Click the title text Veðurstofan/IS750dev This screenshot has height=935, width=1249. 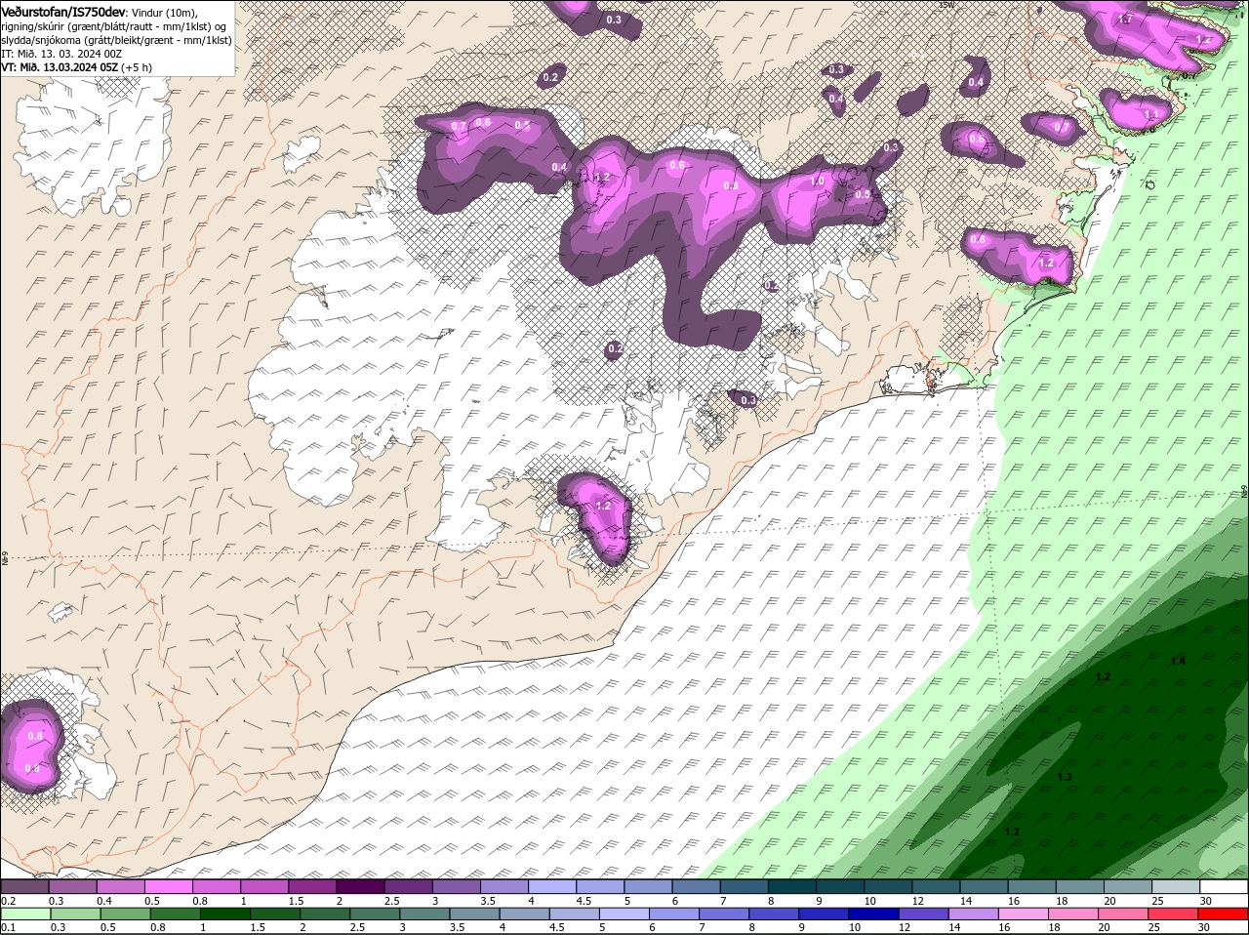pos(63,11)
